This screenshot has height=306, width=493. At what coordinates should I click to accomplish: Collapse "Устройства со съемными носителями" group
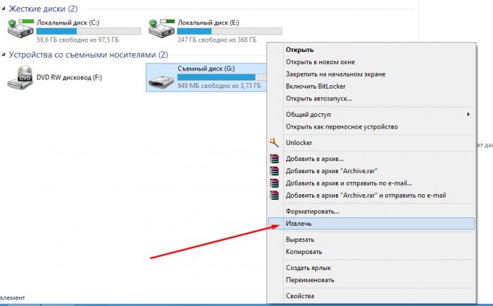[4, 55]
